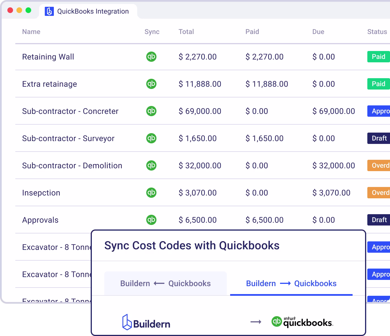Click QuickBooks sync icon for Approvals row

coord(151,220)
